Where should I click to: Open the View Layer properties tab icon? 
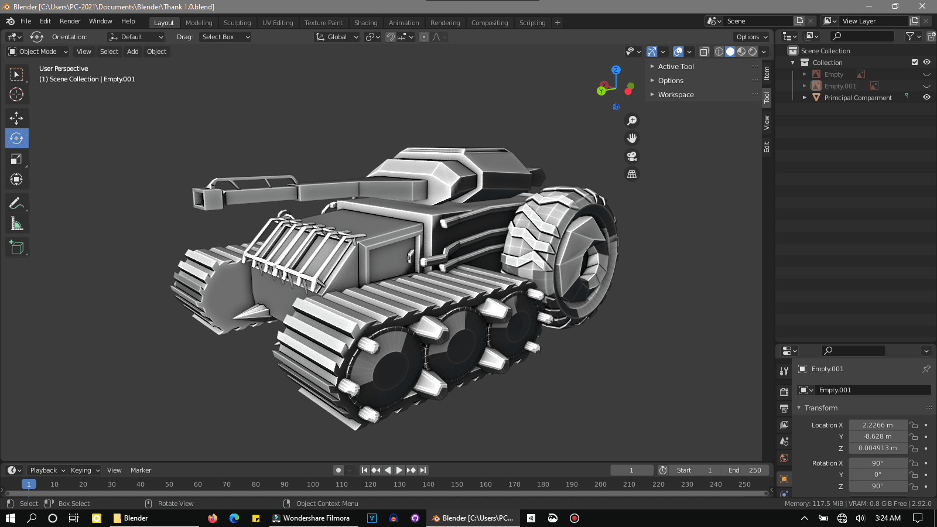784,425
